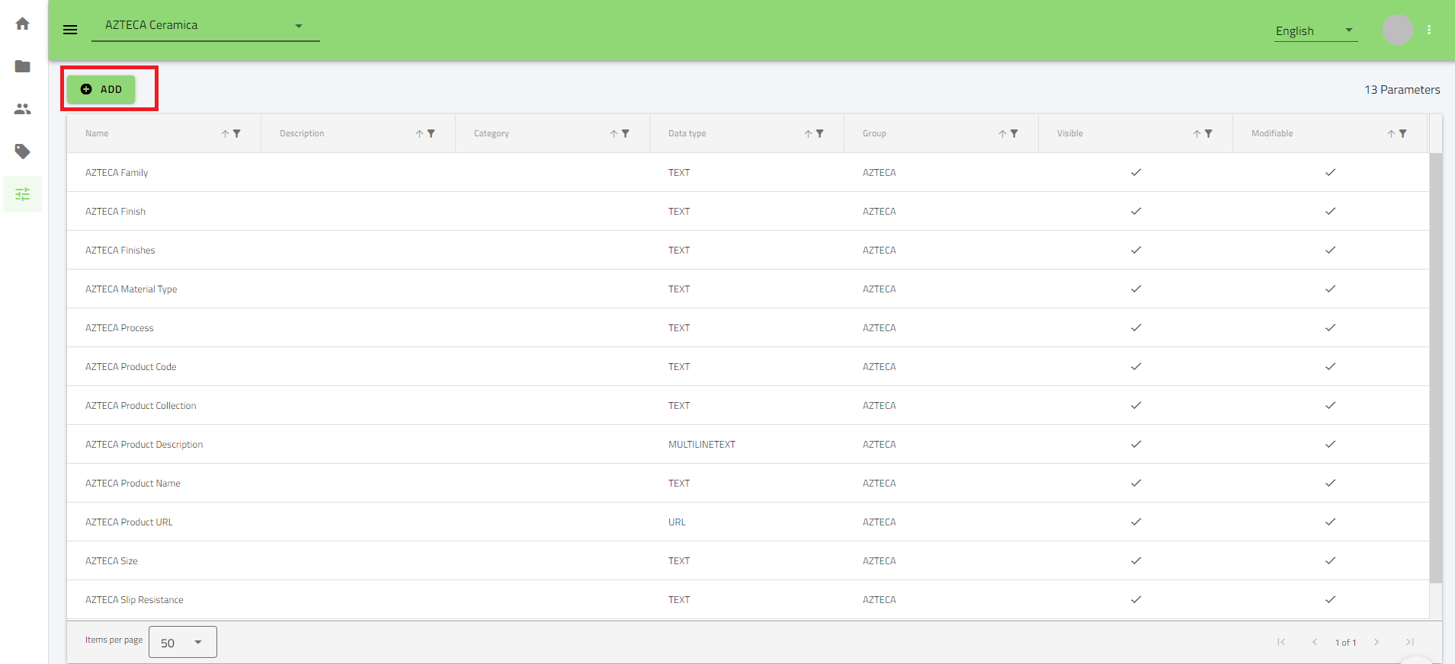Toggle Modifiable check for AZTECA Process
Viewport: 1455px width, 664px height.
point(1330,327)
